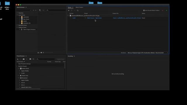The width and height of the screenshot is (187, 105).
Task: Click the Preset Browser vertical scrollbar
Action: (x=65, y=66)
